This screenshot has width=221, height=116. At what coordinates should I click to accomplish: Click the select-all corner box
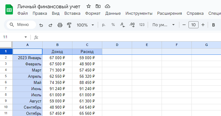(x=6, y=45)
